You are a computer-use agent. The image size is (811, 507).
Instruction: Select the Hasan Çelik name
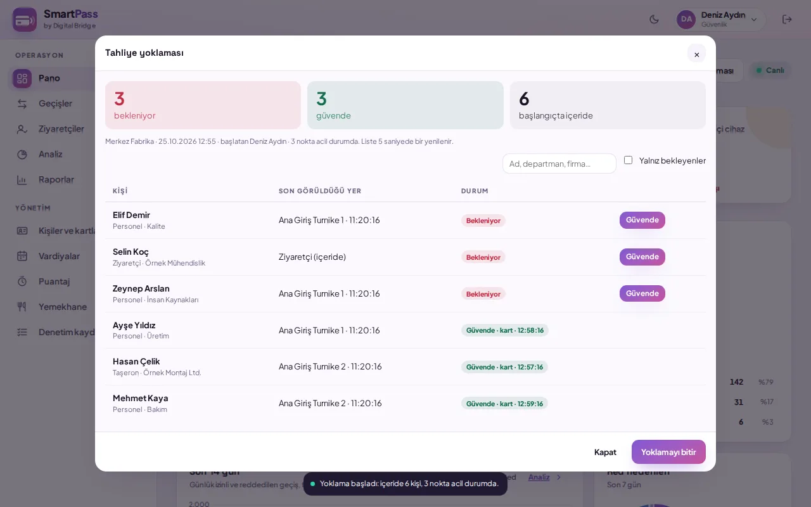pos(136,361)
